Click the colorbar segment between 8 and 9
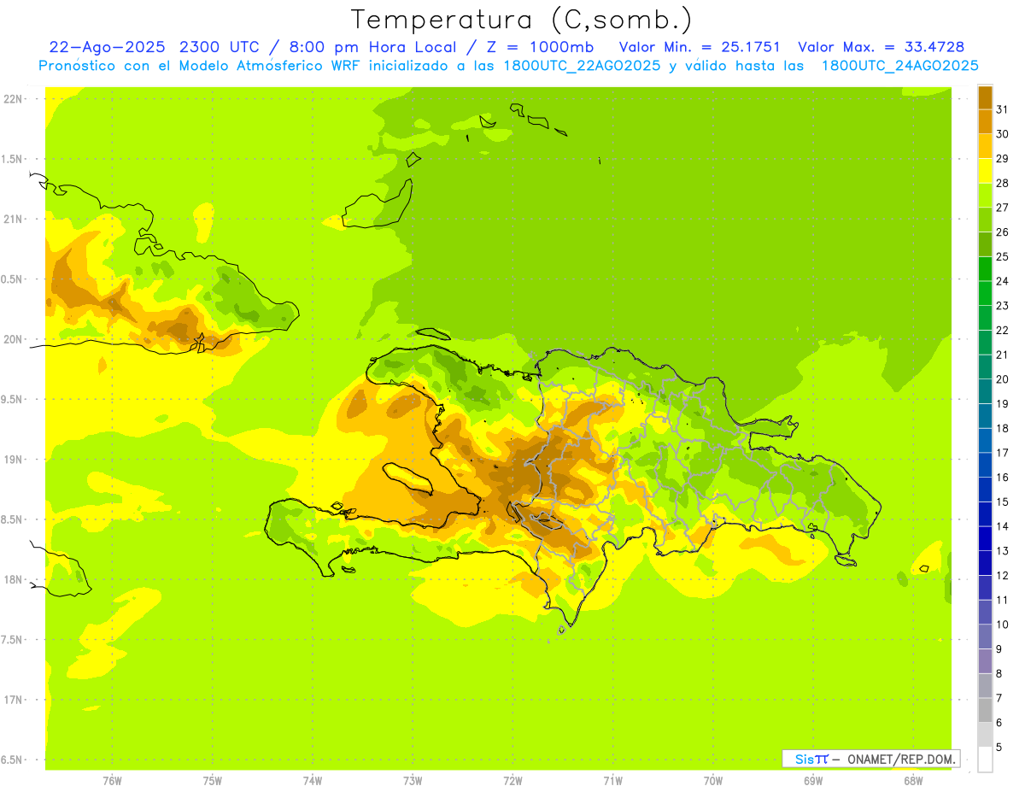The image size is (1025, 792). point(985,661)
